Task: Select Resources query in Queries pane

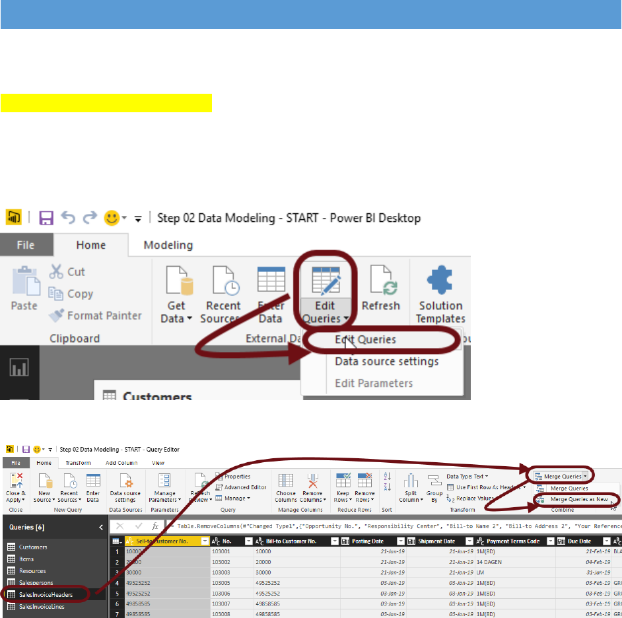Action: pyautogui.click(x=32, y=571)
